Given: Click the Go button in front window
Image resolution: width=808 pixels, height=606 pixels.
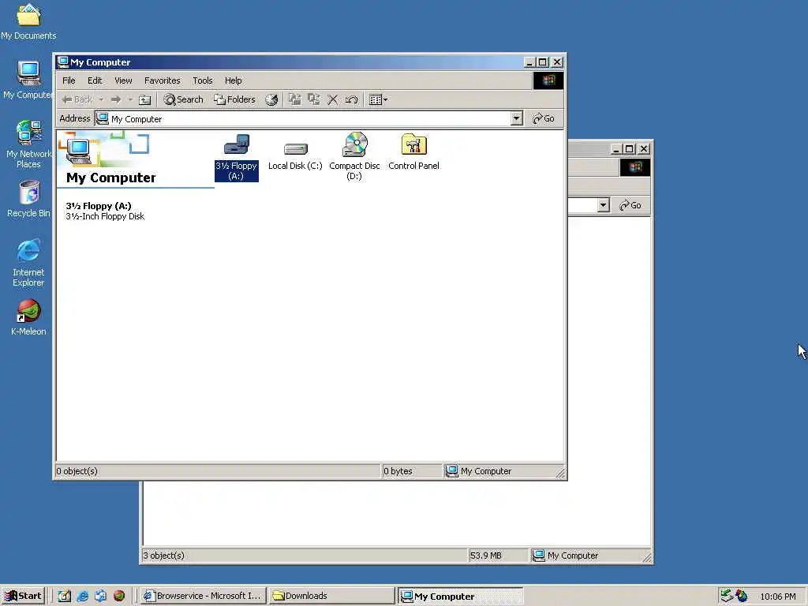Looking at the screenshot, I should [544, 118].
